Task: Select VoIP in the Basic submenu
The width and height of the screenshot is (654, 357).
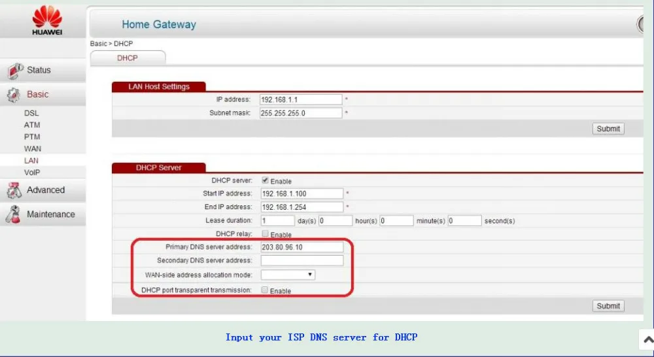Action: 32,172
